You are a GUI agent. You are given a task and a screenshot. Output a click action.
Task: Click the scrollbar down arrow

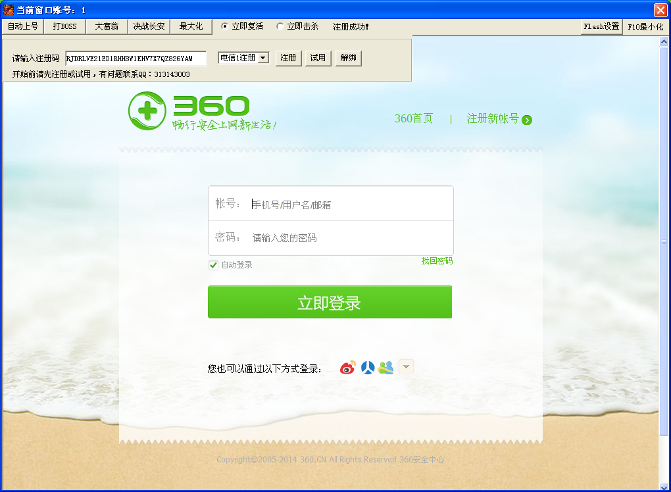pos(664,487)
